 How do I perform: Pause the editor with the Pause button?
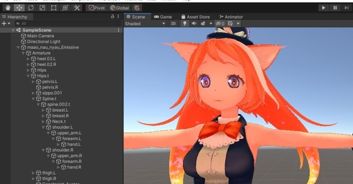point(335,8)
